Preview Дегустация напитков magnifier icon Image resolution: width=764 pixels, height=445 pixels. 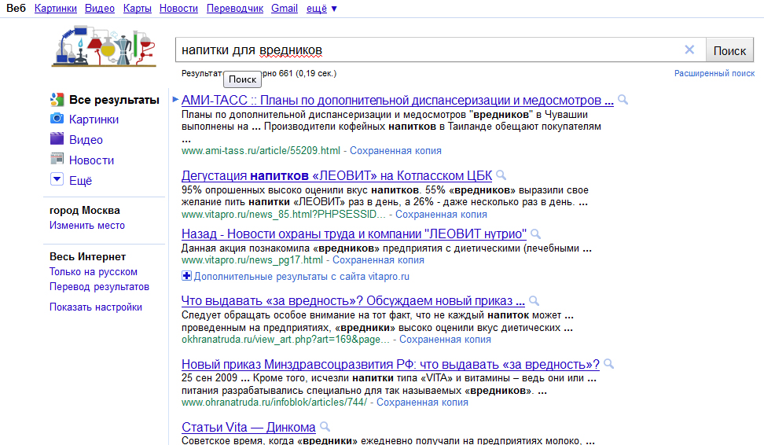point(501,175)
